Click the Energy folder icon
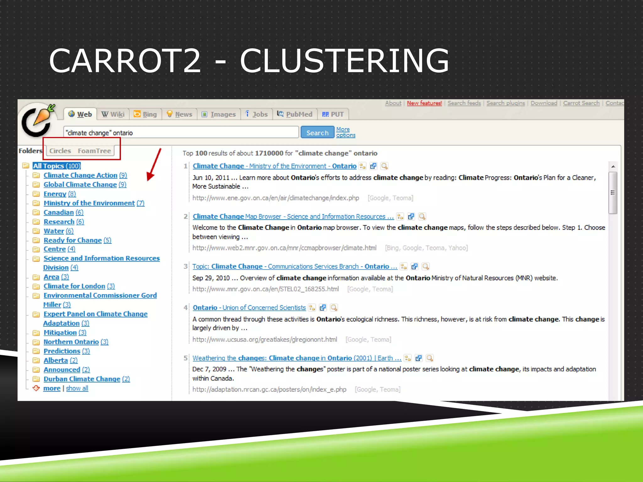The width and height of the screenshot is (643, 482). point(36,194)
